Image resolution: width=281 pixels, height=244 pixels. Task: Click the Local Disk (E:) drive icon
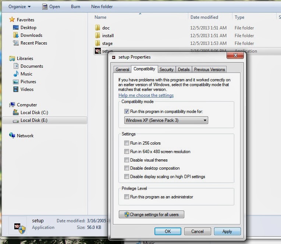(16, 121)
